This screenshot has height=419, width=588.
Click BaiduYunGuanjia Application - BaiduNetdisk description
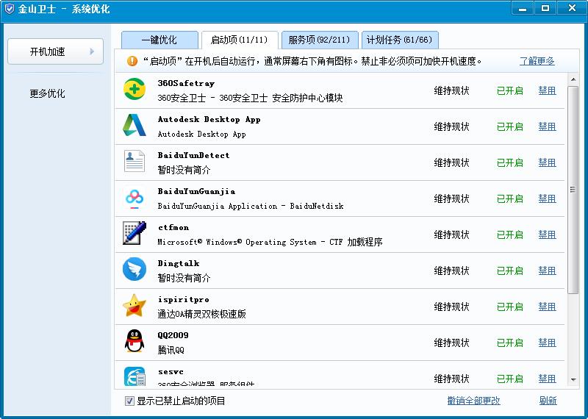251,206
